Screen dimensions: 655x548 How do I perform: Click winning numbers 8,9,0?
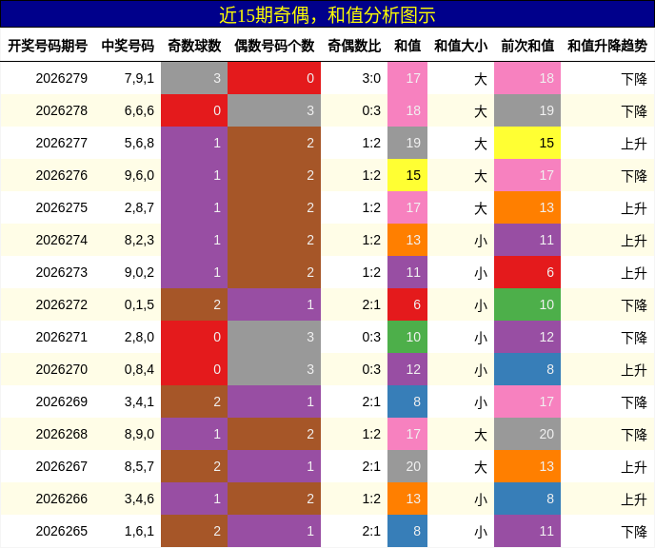[139, 434]
